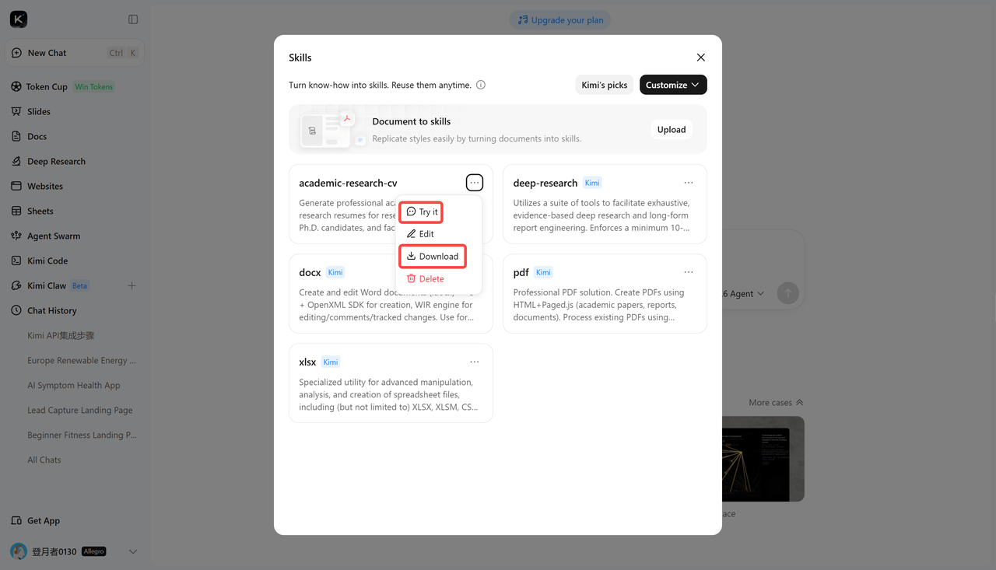Click the Kimi logo icon in sidebar

point(19,19)
